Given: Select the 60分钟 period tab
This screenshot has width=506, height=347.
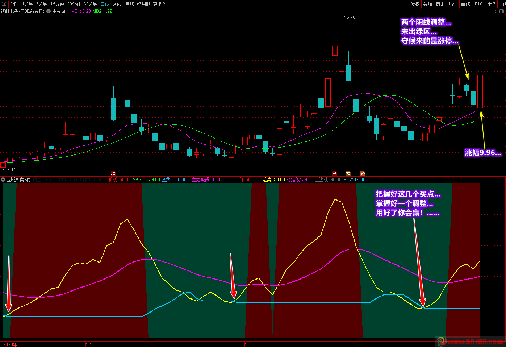Looking at the screenshot, I should click(x=90, y=4).
